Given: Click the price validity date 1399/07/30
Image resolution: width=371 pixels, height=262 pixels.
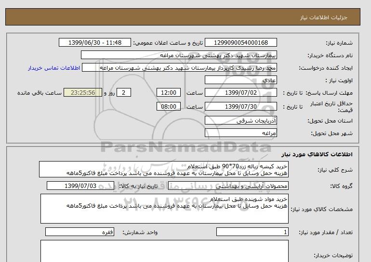Looking at the screenshot, I should [241, 106].
